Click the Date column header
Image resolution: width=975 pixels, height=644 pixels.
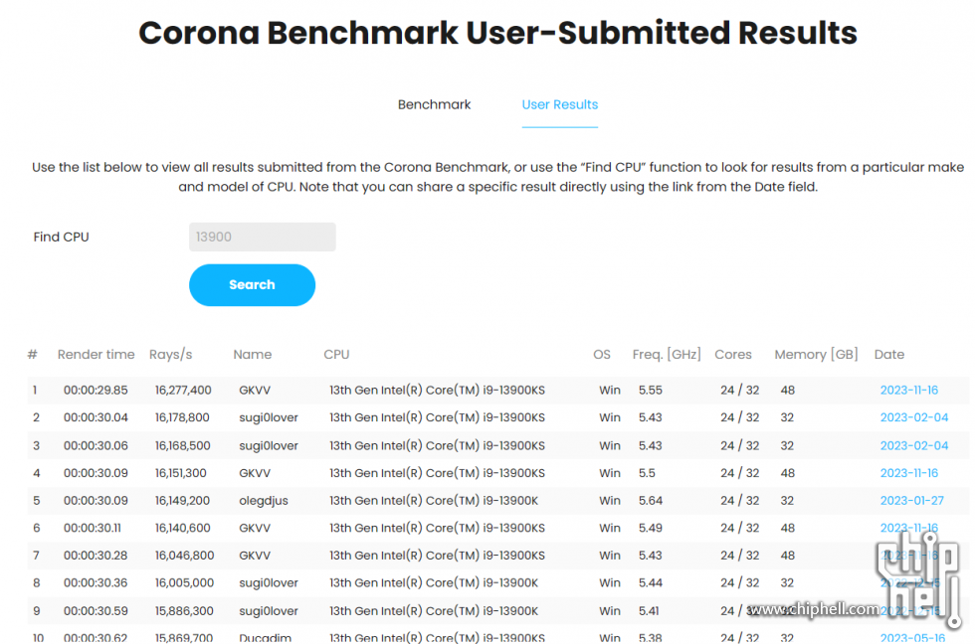(889, 355)
